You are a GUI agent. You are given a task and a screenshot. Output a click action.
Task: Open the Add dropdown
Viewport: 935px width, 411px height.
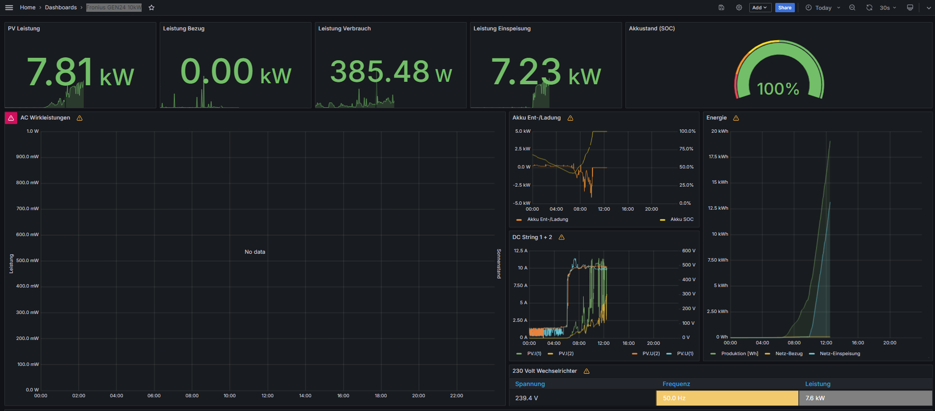pyautogui.click(x=760, y=7)
